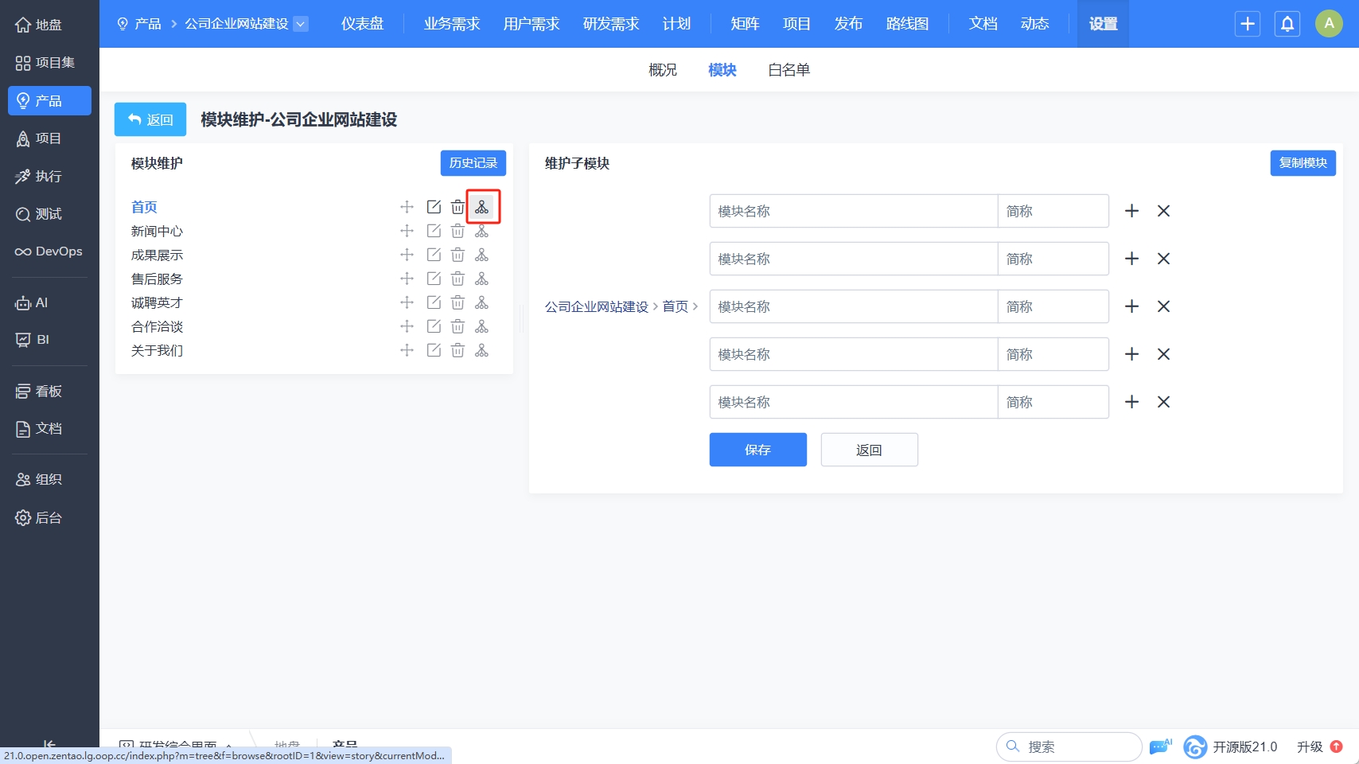The image size is (1359, 764).
Task: Remove the first submodule row
Action: click(x=1163, y=211)
